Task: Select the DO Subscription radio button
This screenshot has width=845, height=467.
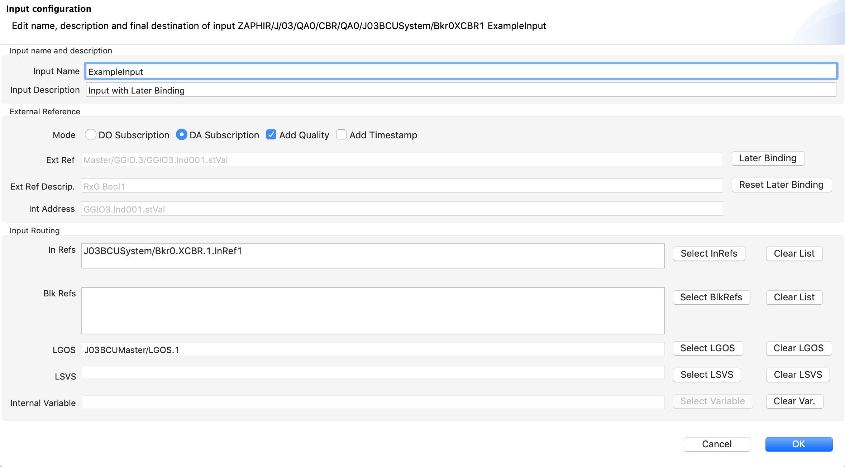Action: point(91,135)
